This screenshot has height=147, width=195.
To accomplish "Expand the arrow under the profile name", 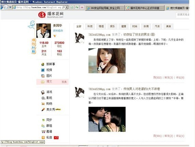I will [55, 36].
